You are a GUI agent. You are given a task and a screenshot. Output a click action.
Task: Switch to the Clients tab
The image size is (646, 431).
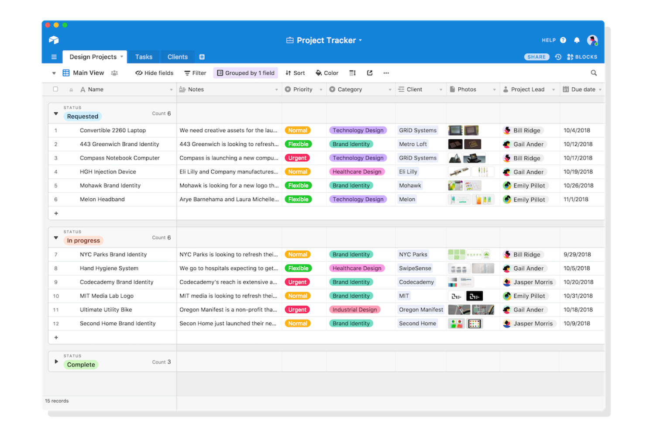(x=177, y=57)
